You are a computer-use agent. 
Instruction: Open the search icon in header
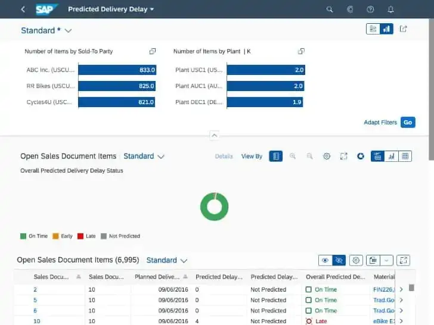329,10
